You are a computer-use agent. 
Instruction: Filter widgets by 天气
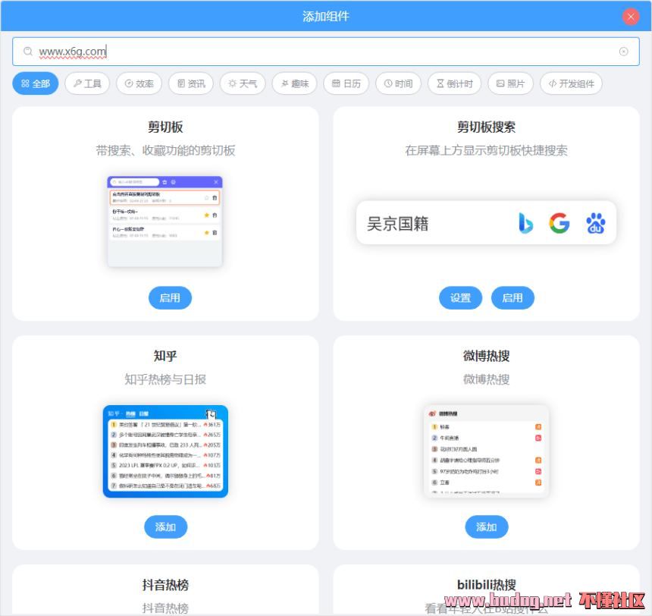click(x=243, y=83)
